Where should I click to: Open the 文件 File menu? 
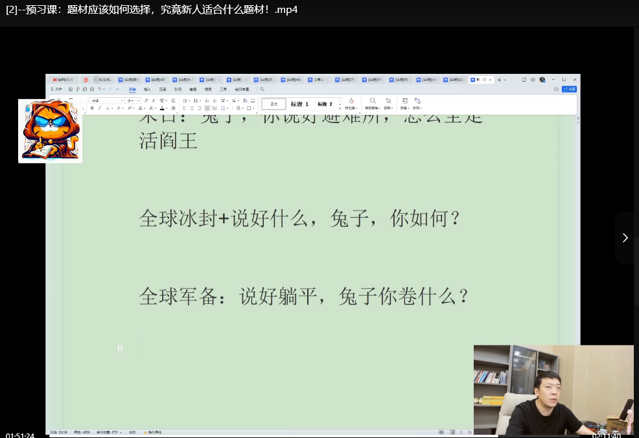tap(57, 89)
